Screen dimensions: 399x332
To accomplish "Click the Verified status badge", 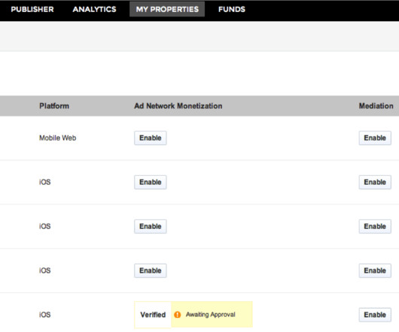I will pyautogui.click(x=153, y=315).
